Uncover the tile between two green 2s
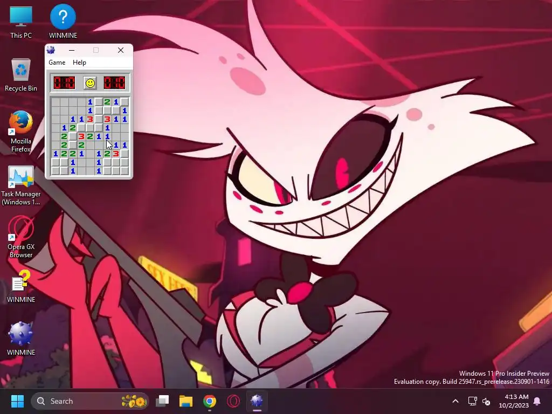The image size is (552, 414). 73,145
